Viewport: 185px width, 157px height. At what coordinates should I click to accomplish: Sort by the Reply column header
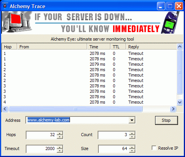click(x=151, y=47)
